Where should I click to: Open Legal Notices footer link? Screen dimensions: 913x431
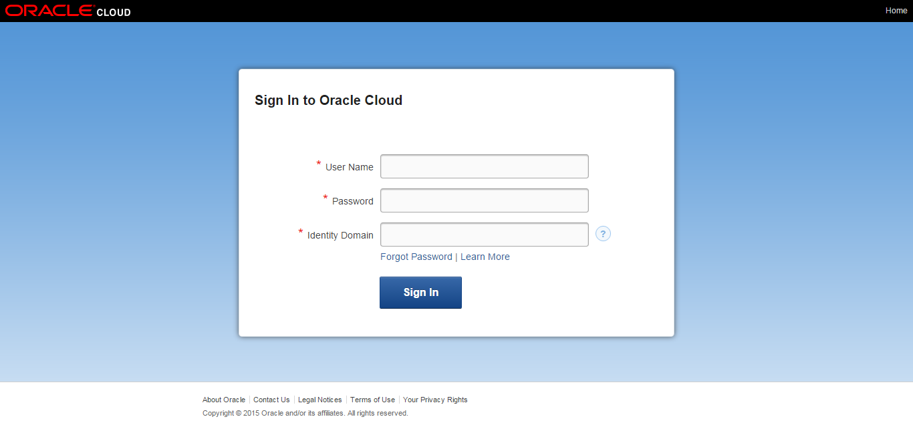point(320,400)
